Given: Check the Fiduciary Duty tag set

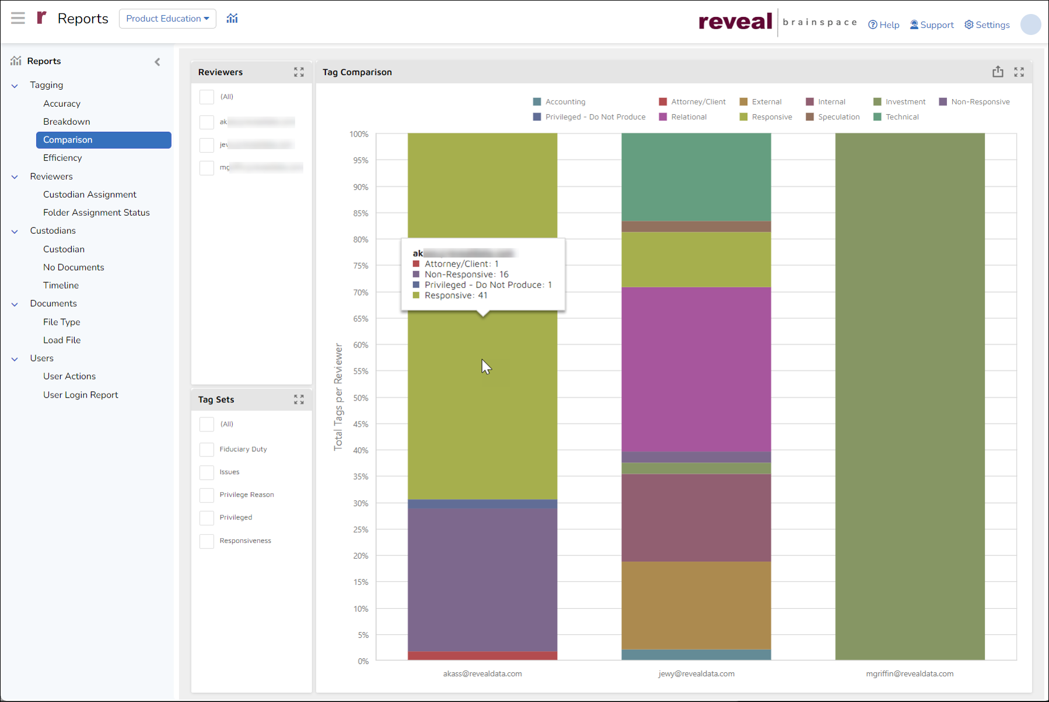Looking at the screenshot, I should pyautogui.click(x=207, y=449).
